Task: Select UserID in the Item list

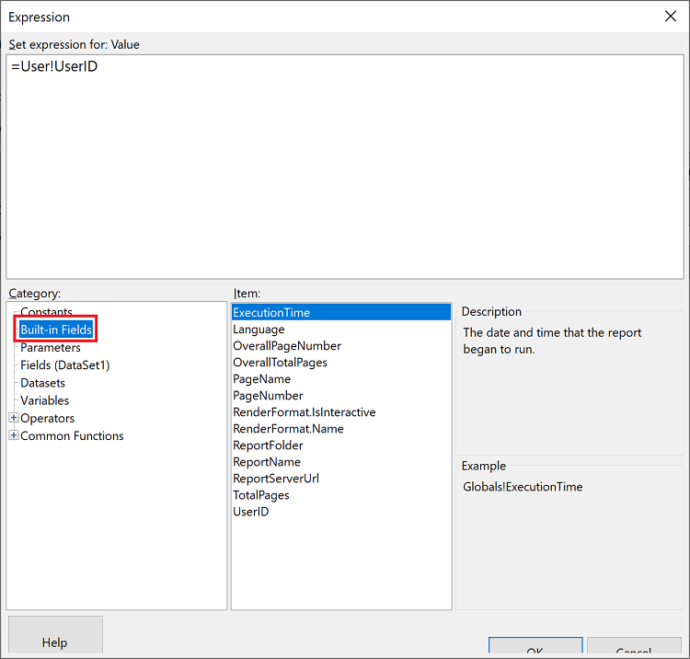Action: pos(341,512)
